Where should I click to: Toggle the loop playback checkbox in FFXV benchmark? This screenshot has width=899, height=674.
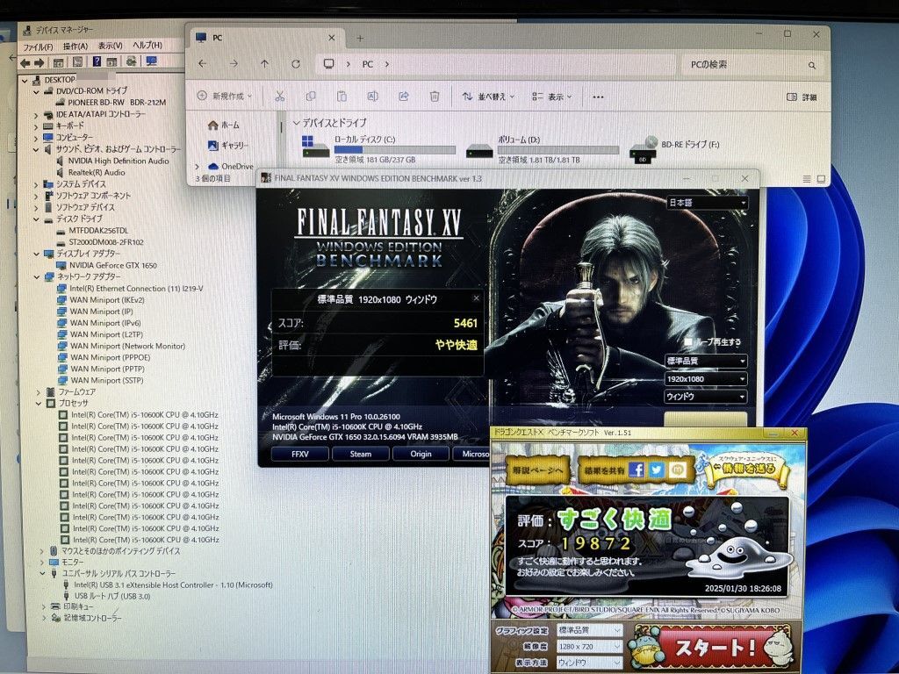[688, 341]
